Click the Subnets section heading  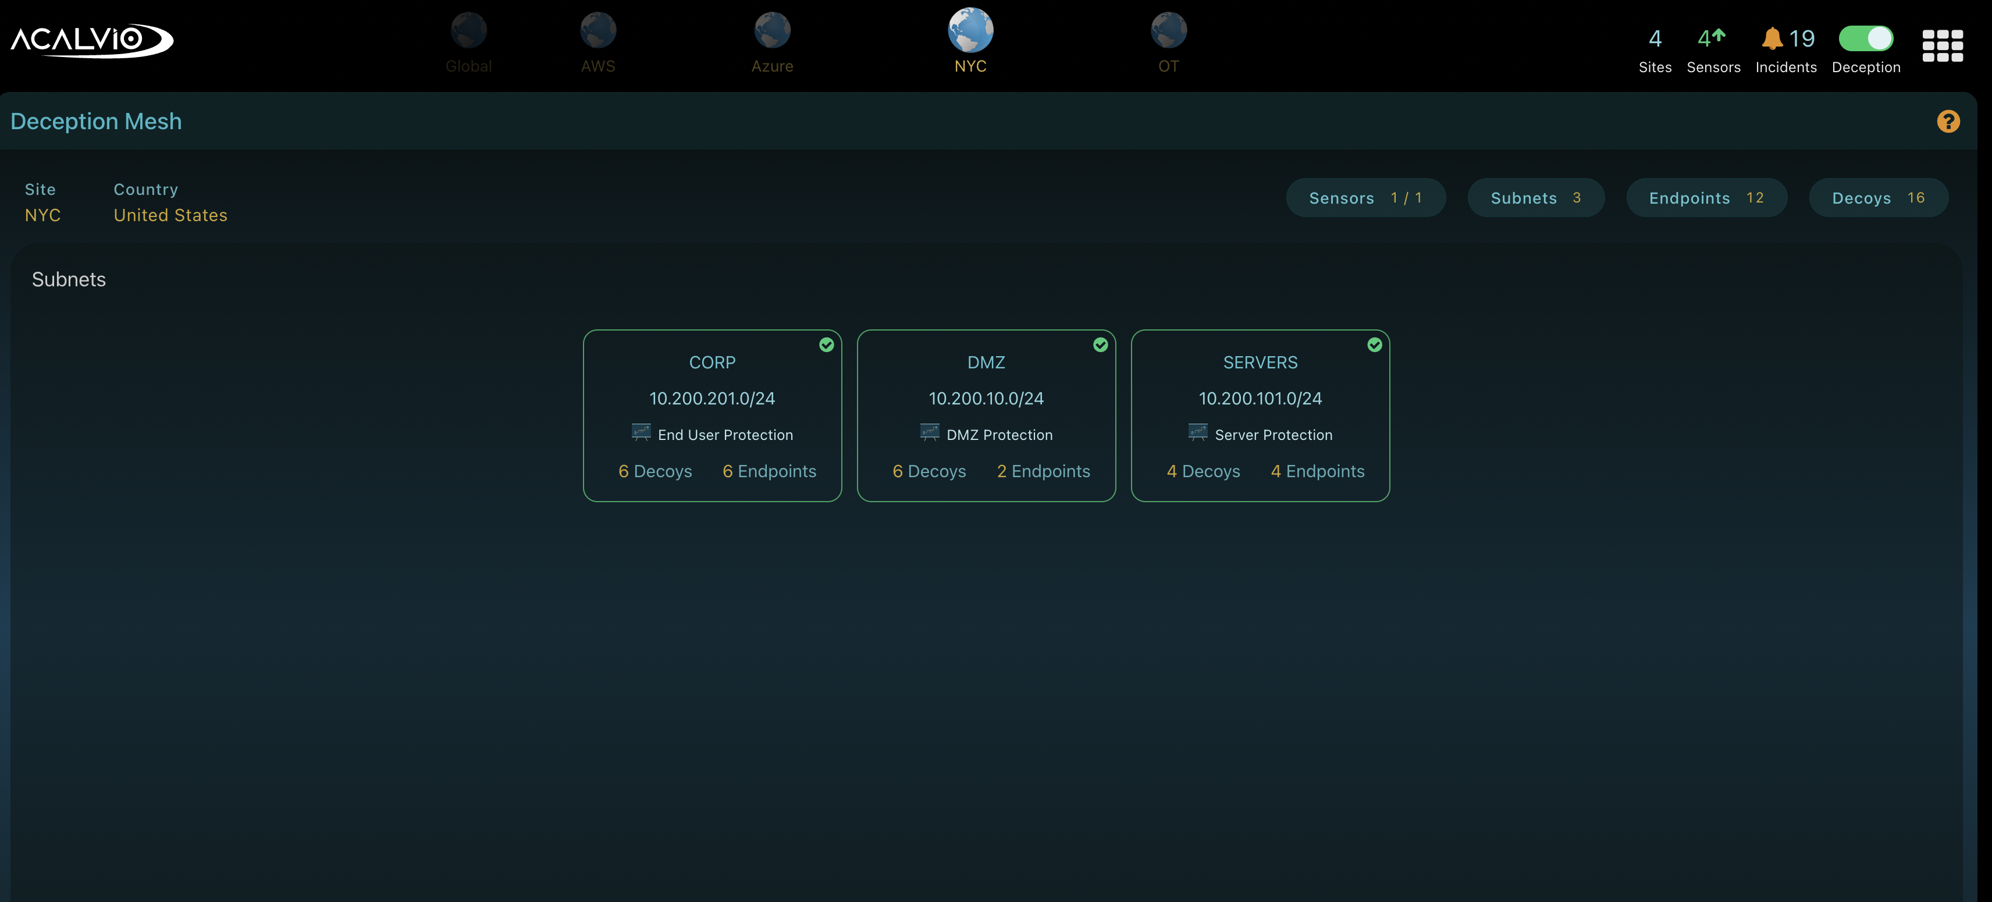tap(69, 279)
